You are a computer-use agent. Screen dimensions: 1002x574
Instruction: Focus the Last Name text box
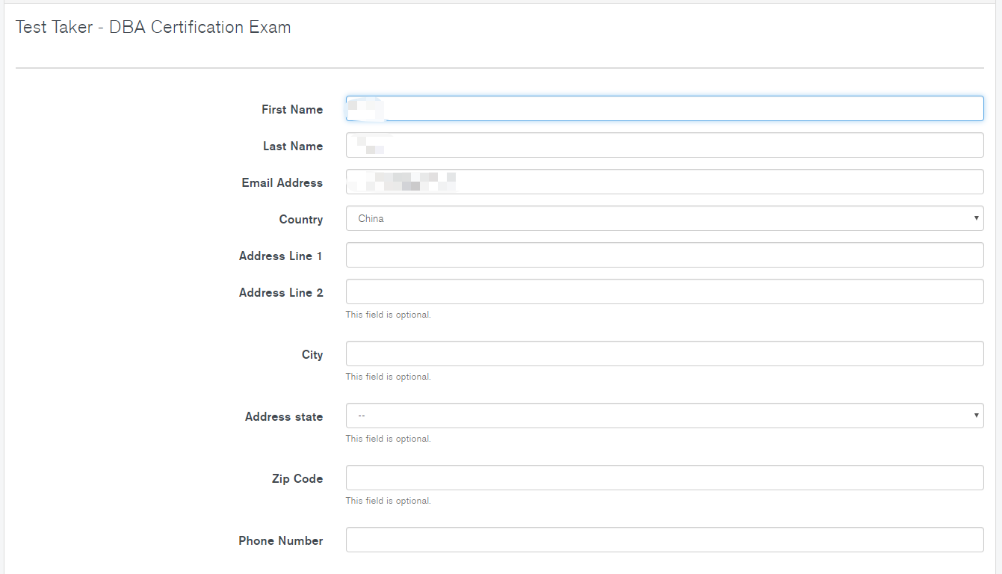point(664,145)
